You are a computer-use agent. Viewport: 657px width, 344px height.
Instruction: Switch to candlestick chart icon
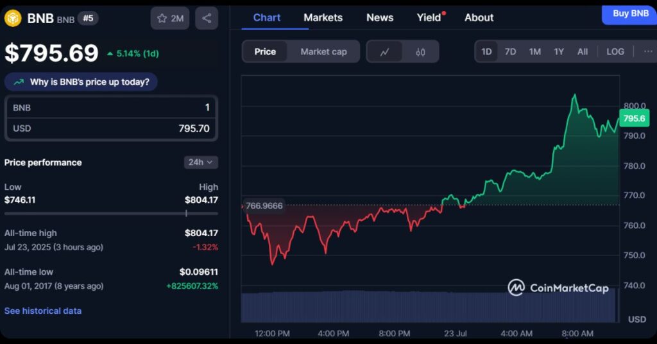tap(421, 52)
